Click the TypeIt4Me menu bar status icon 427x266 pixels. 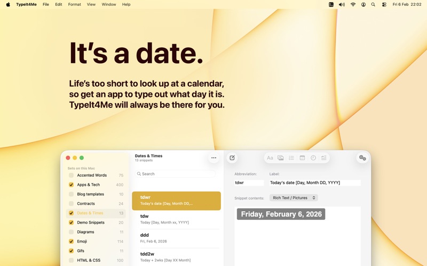pos(331,4)
